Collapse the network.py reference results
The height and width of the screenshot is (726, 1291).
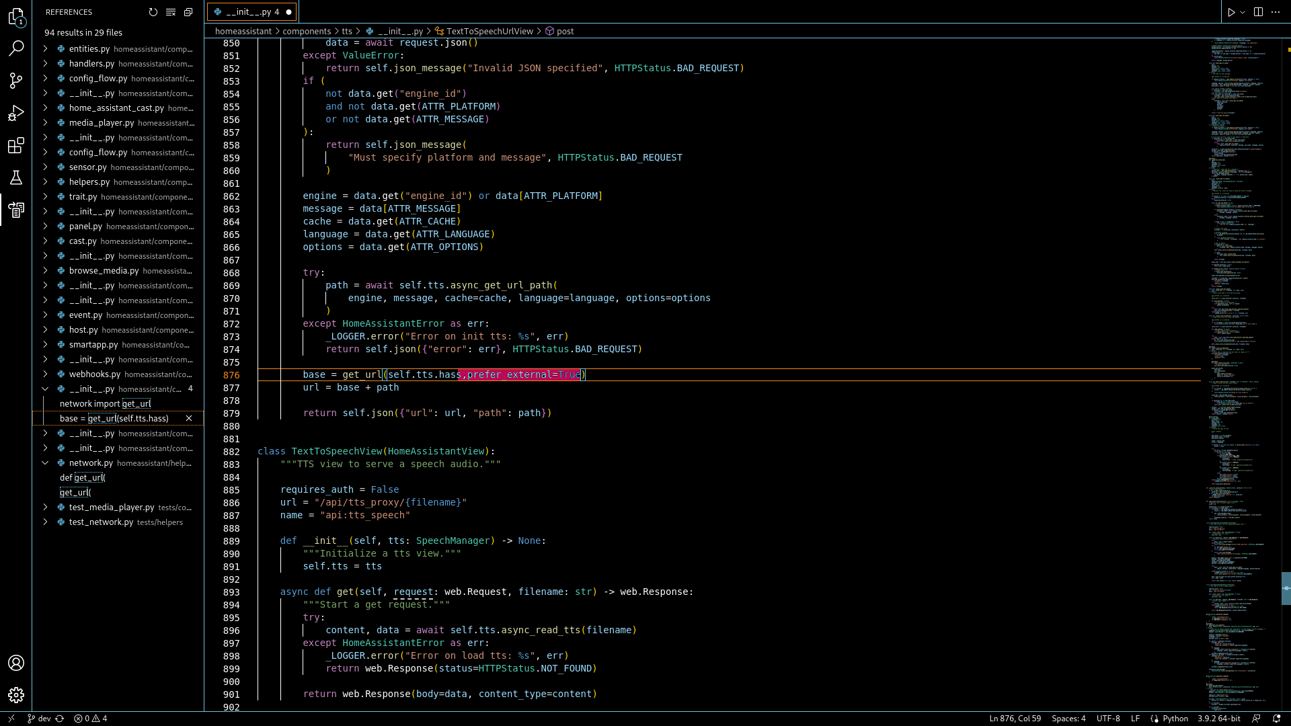pos(46,463)
